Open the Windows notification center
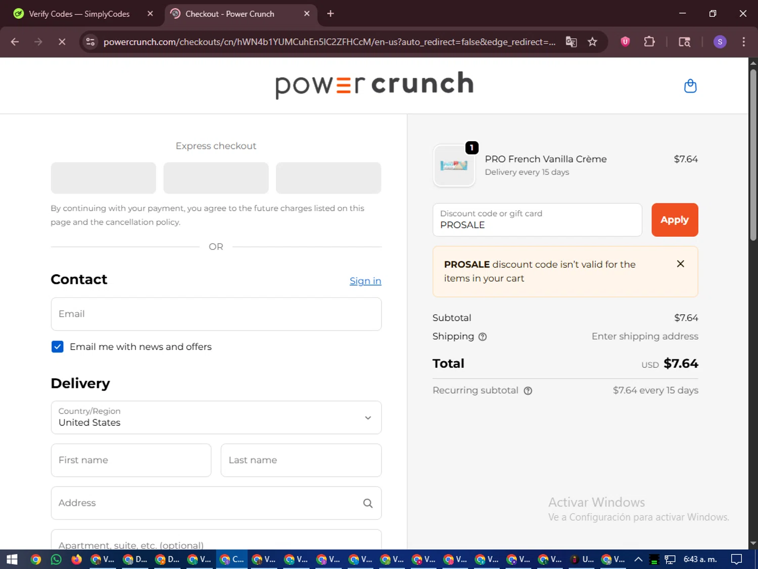 (x=737, y=559)
